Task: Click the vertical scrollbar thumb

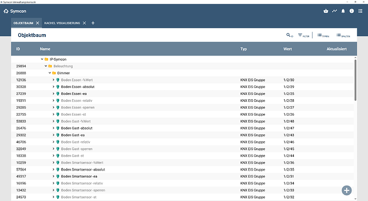Action: click(355, 80)
